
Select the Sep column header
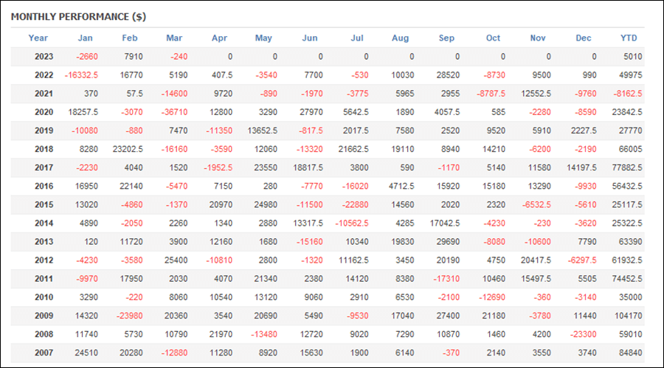446,38
